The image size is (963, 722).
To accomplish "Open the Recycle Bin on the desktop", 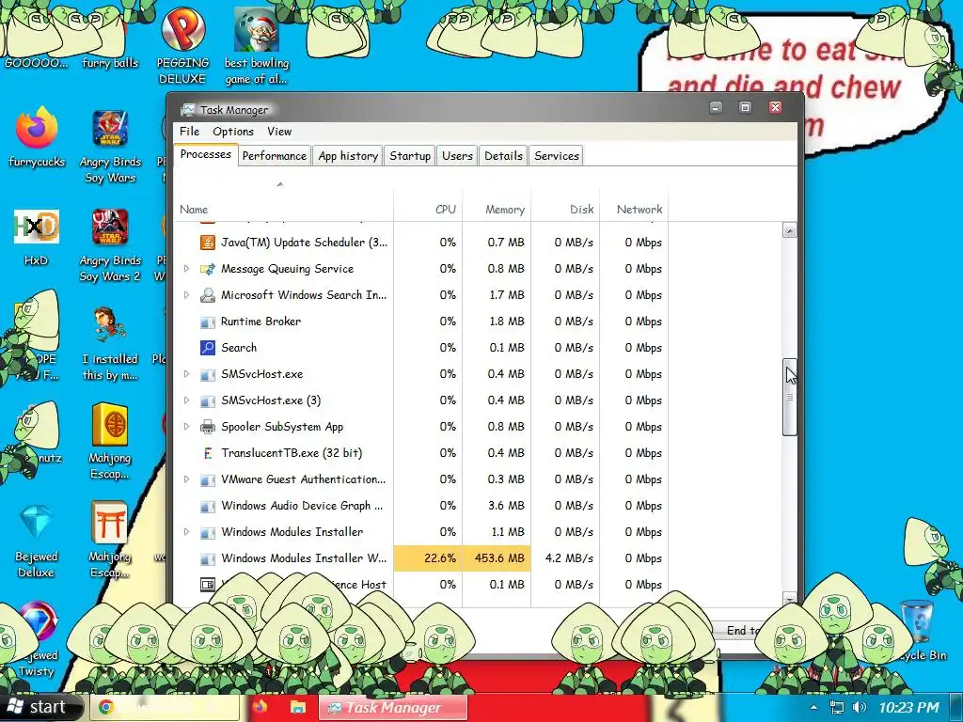I will [x=918, y=621].
